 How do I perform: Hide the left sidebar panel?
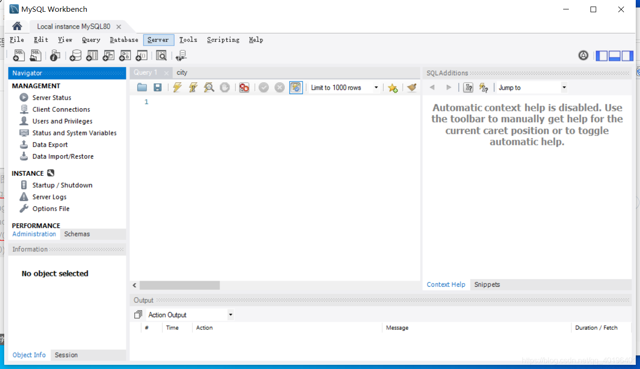[602, 56]
